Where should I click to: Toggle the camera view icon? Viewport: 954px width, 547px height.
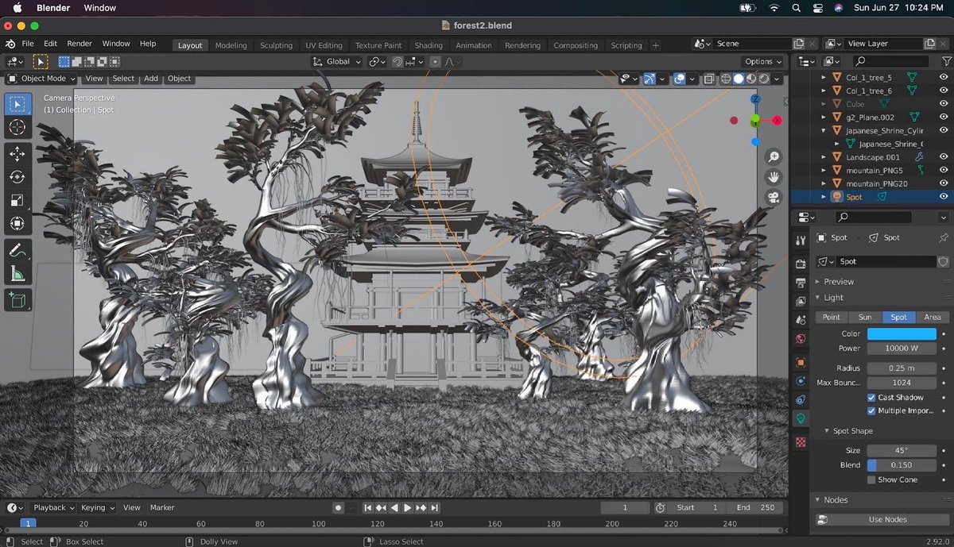click(773, 198)
